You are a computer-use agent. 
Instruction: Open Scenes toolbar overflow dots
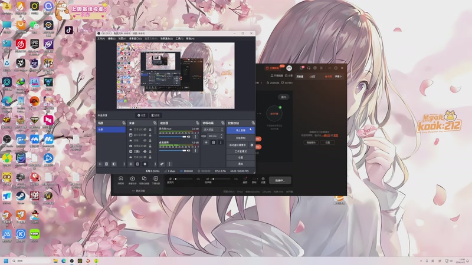[124, 164]
